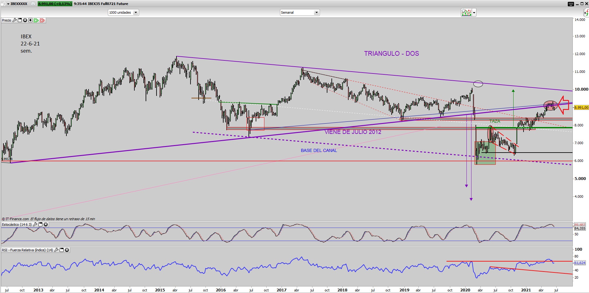Click the TAZA annotation label
The width and height of the screenshot is (589, 293).
click(x=495, y=121)
